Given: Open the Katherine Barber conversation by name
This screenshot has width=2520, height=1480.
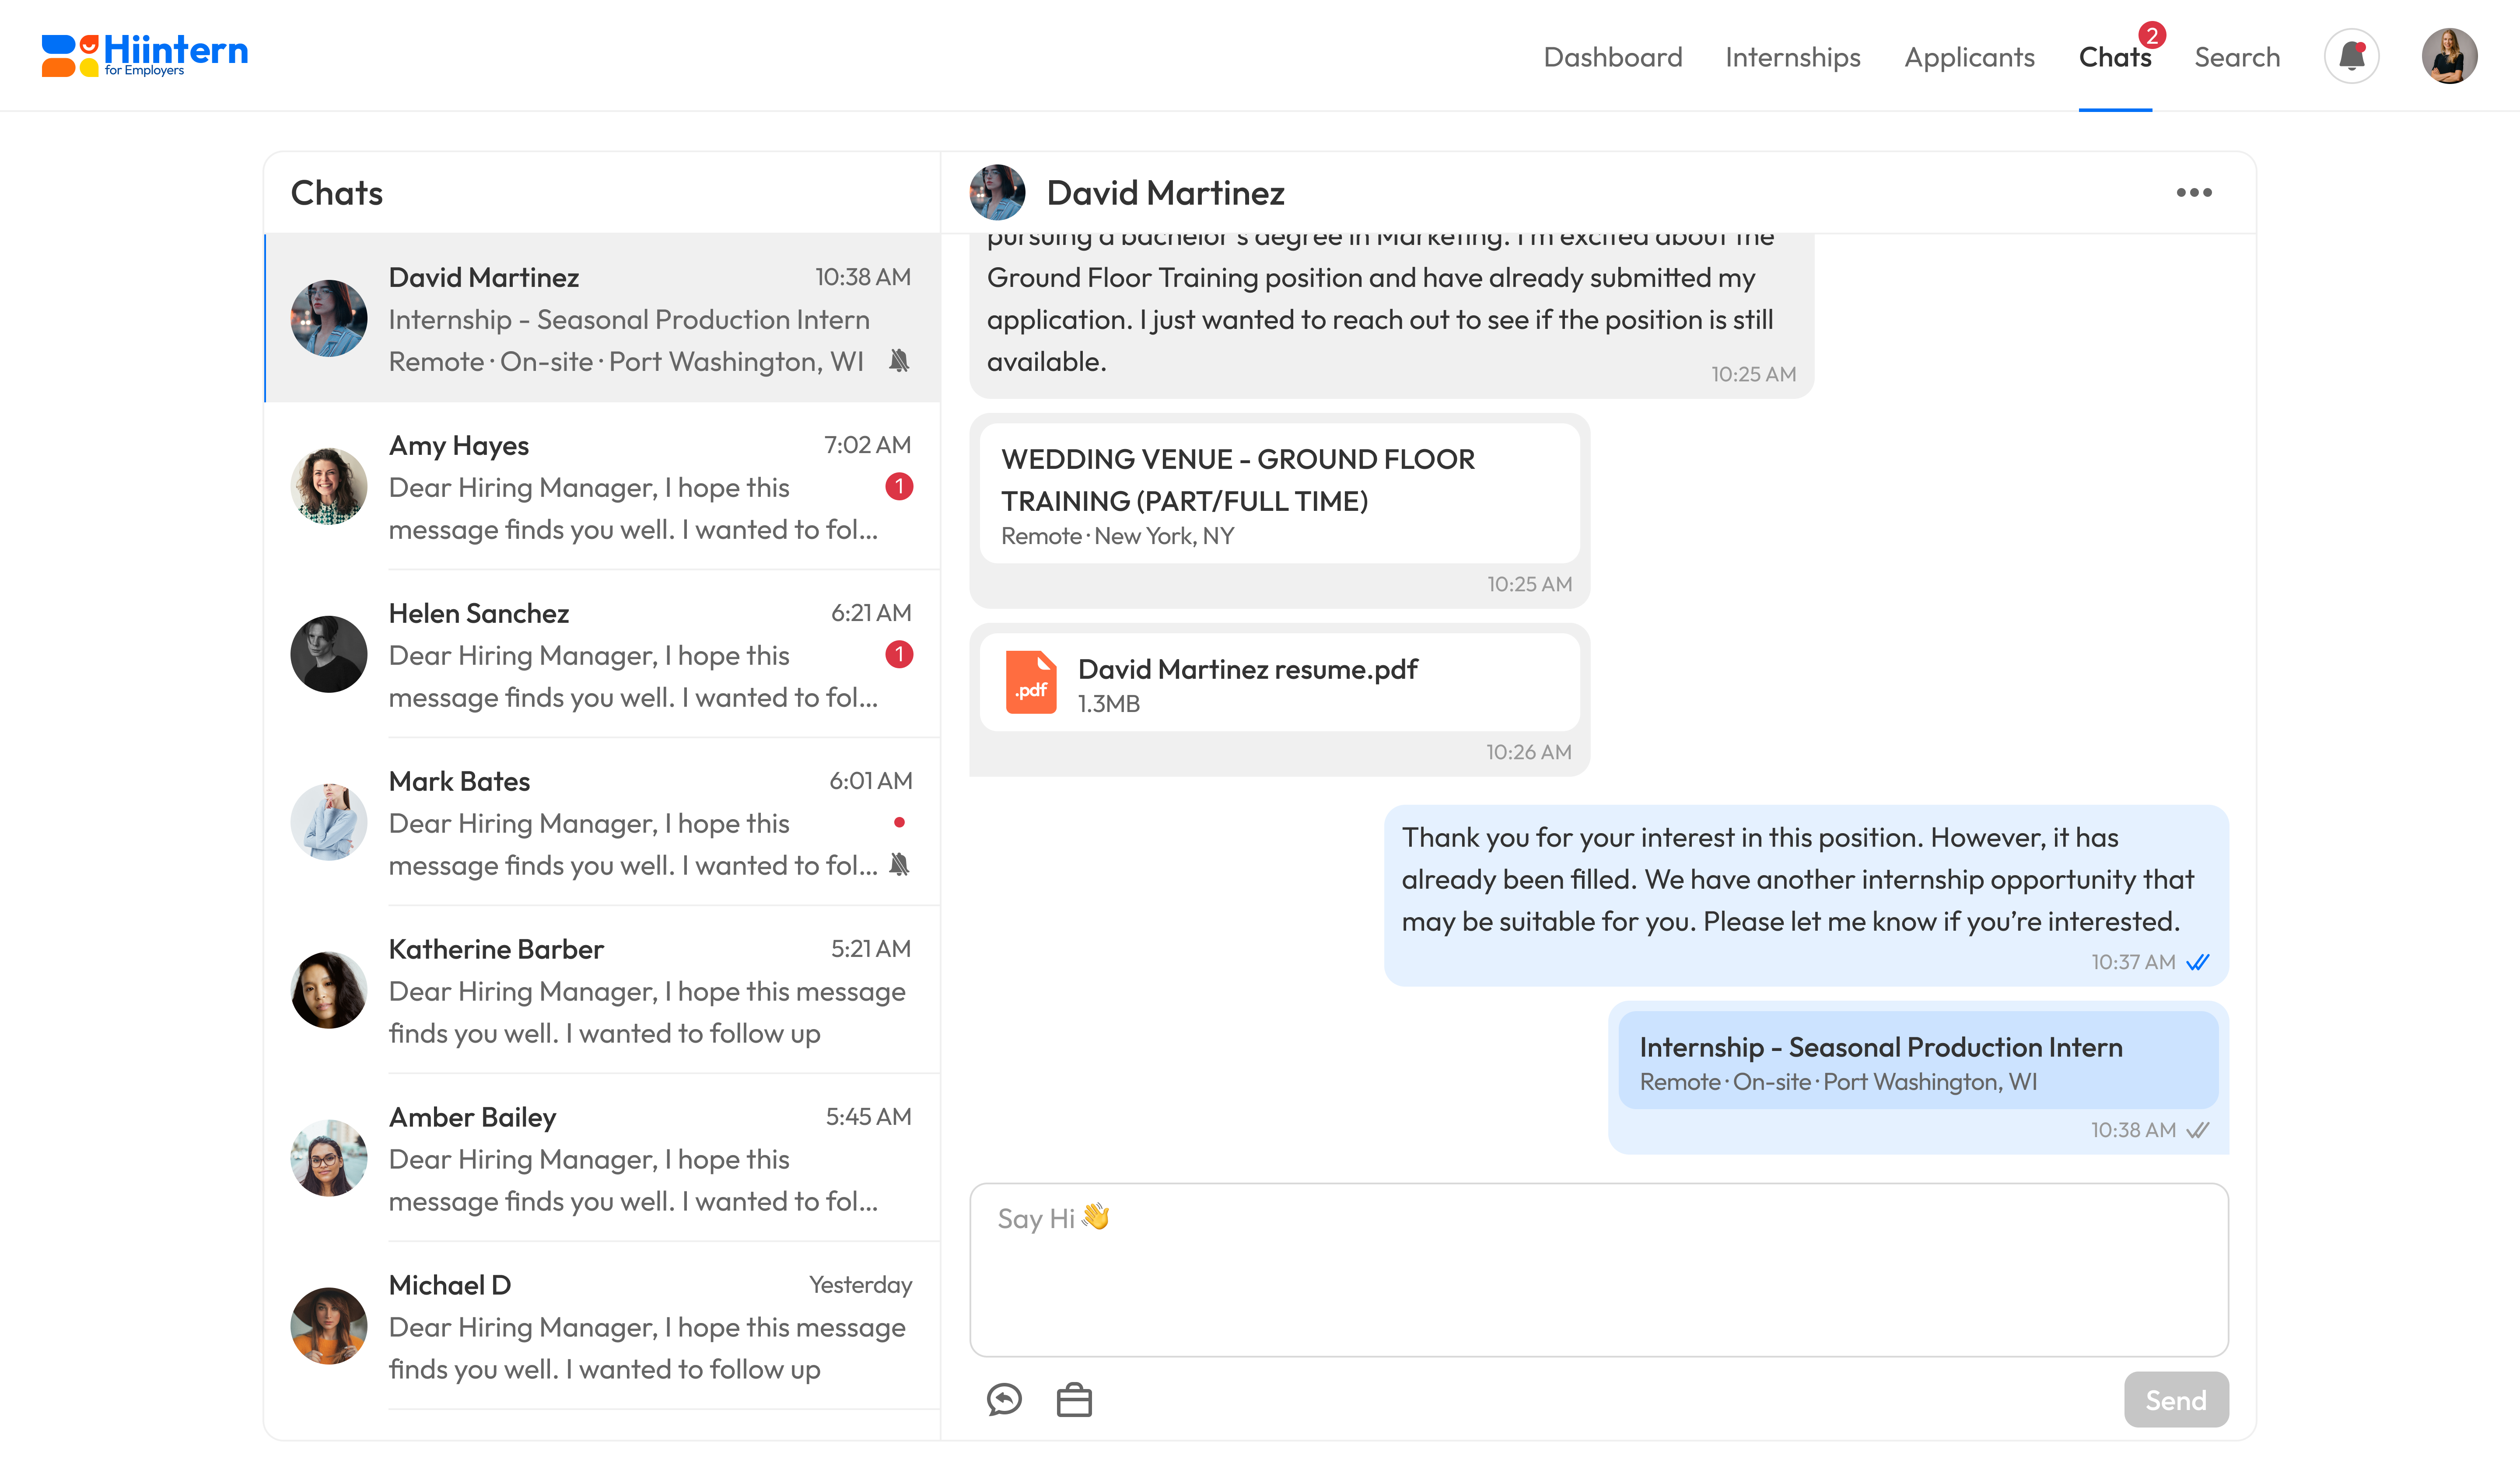Looking at the screenshot, I should [496, 949].
